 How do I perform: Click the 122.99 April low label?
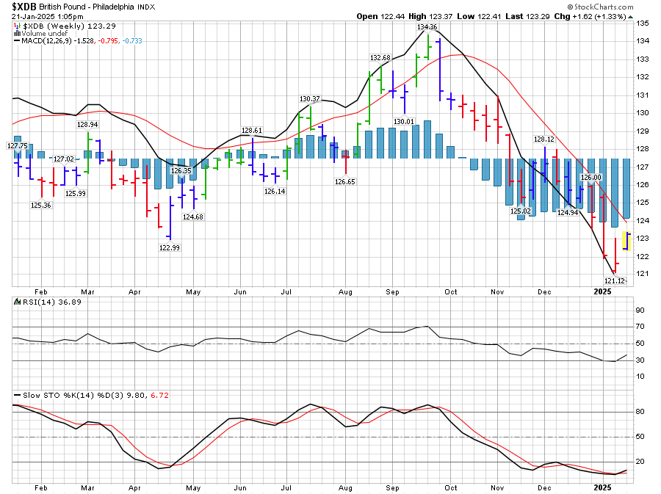(169, 248)
